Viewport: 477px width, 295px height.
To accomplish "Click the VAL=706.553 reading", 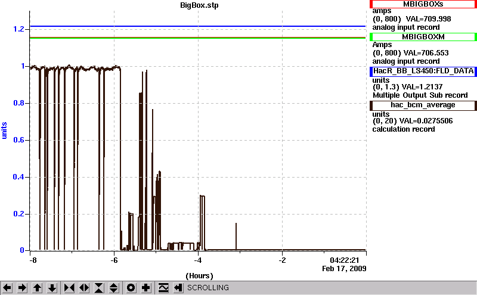I will (426, 53).
